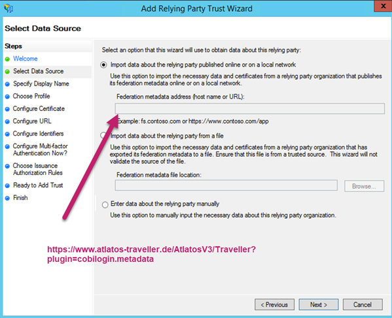Click the Federation metadata file location field
Image resolution: width=392 pixels, height=318 pixels.
pos(226,185)
